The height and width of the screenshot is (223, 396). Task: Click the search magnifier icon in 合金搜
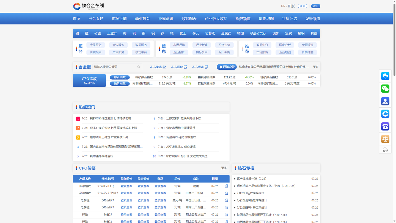coord(139,67)
